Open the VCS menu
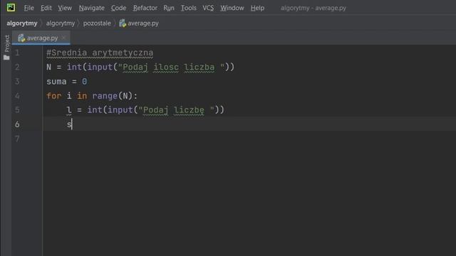Image resolution: width=456 pixels, height=256 pixels. [208, 8]
